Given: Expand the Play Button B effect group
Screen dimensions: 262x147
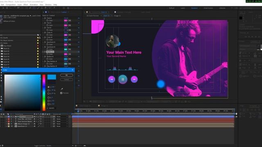Looking at the screenshot, I should 43,66.
